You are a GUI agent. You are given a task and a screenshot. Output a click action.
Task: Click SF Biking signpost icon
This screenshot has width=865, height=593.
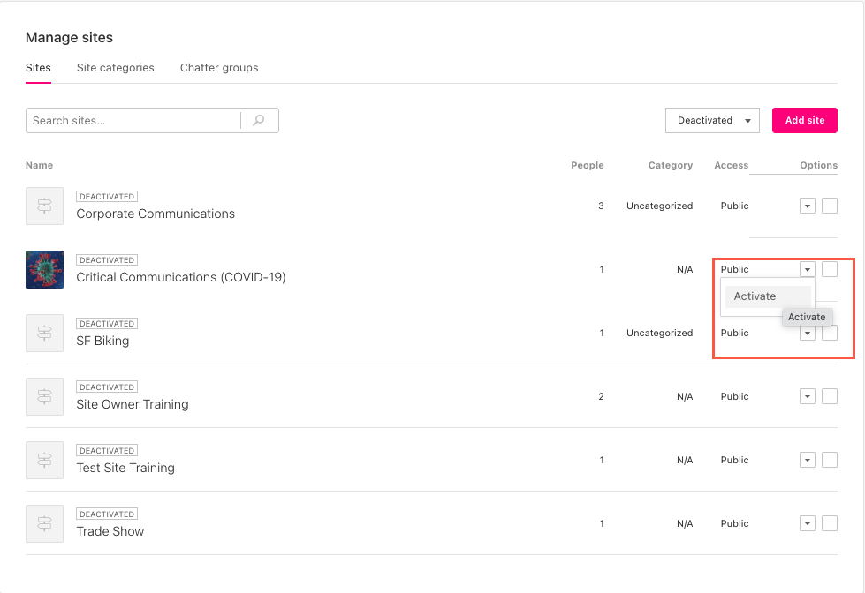tap(44, 333)
